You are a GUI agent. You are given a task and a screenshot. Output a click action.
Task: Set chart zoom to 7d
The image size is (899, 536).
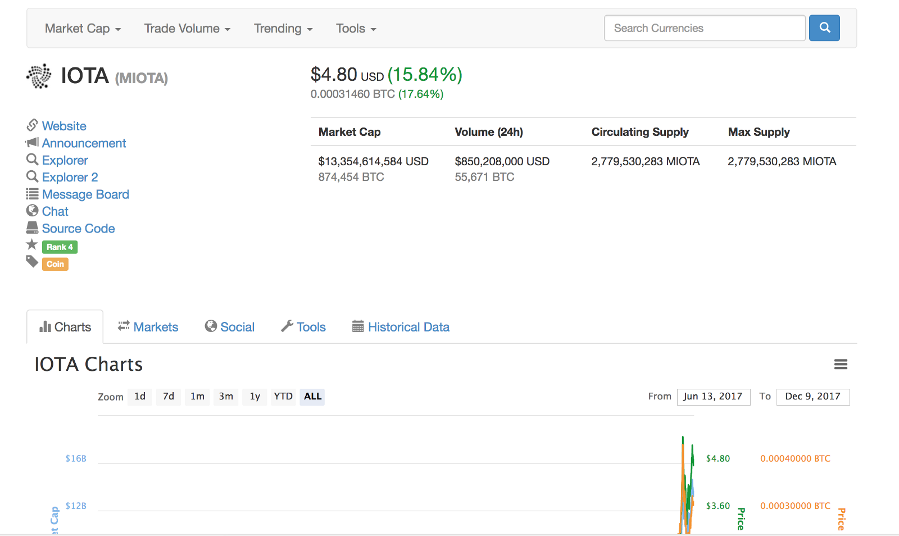coord(169,397)
